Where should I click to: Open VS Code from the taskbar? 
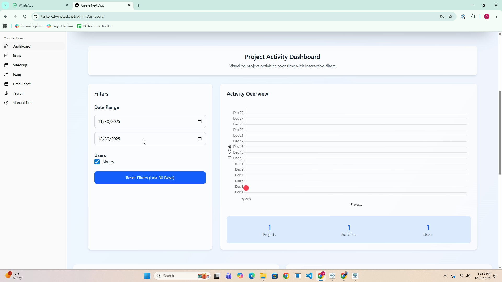[309, 276]
